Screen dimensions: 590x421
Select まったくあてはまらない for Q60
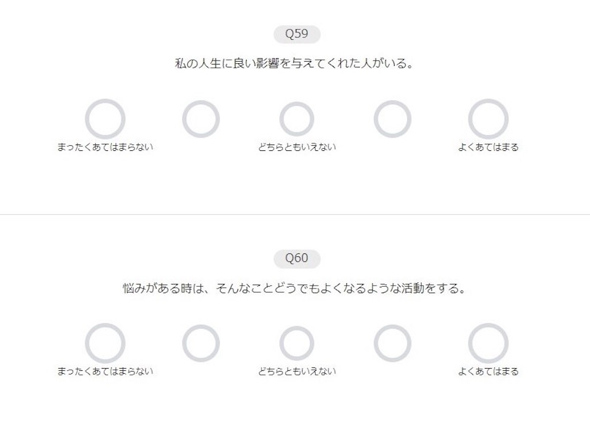(106, 343)
